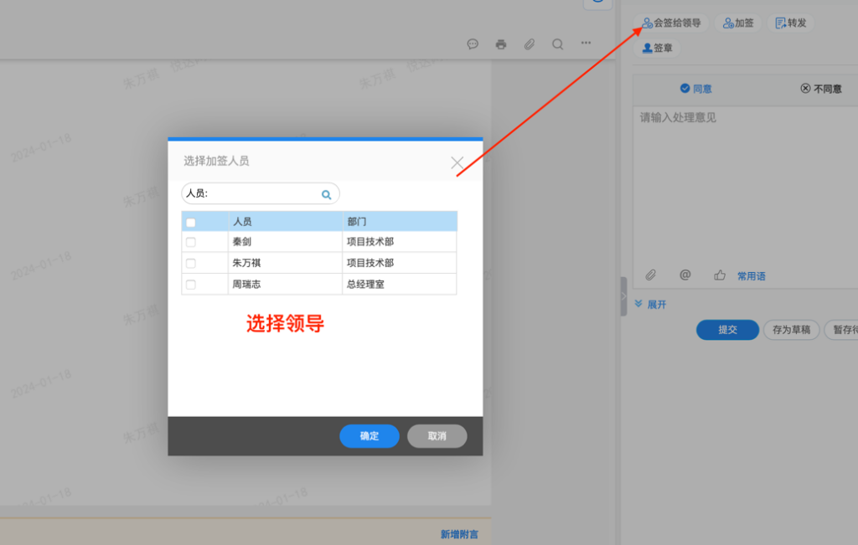This screenshot has width=858, height=545.
Task: Click the thumbs-up icon near 常用语
Action: (x=719, y=274)
